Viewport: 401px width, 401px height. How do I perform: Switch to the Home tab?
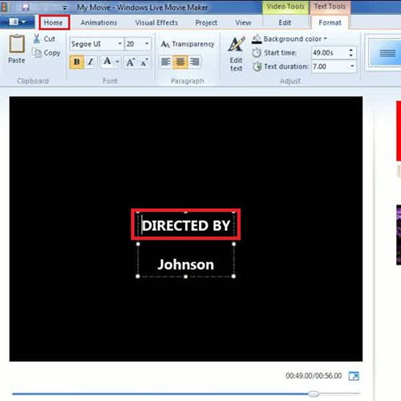click(54, 22)
